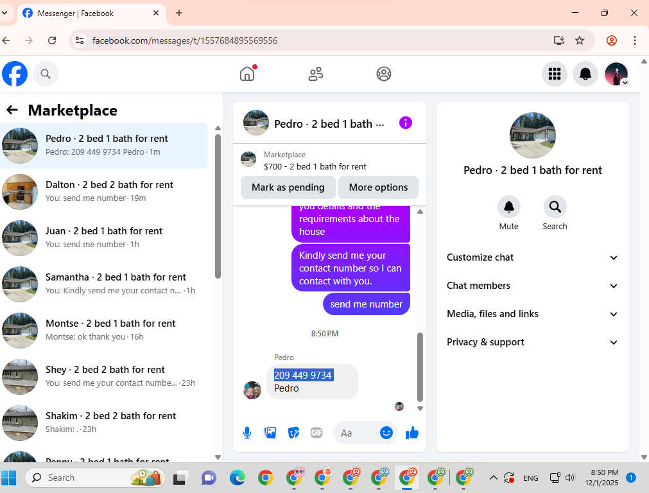
Task: Record a voice clip with microphone icon
Action: (247, 433)
